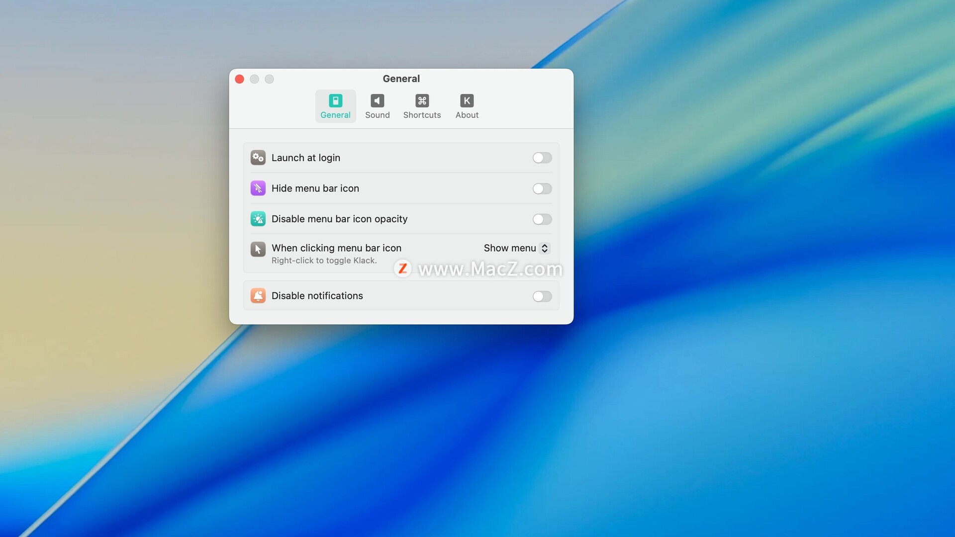Close the General preferences window
The width and height of the screenshot is (955, 537).
(239, 79)
